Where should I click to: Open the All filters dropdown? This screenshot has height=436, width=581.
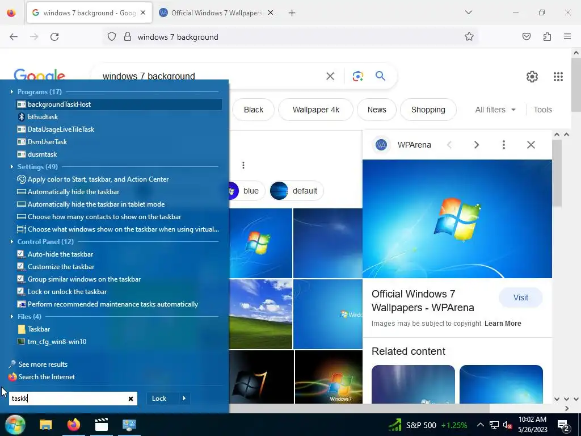[x=495, y=110]
